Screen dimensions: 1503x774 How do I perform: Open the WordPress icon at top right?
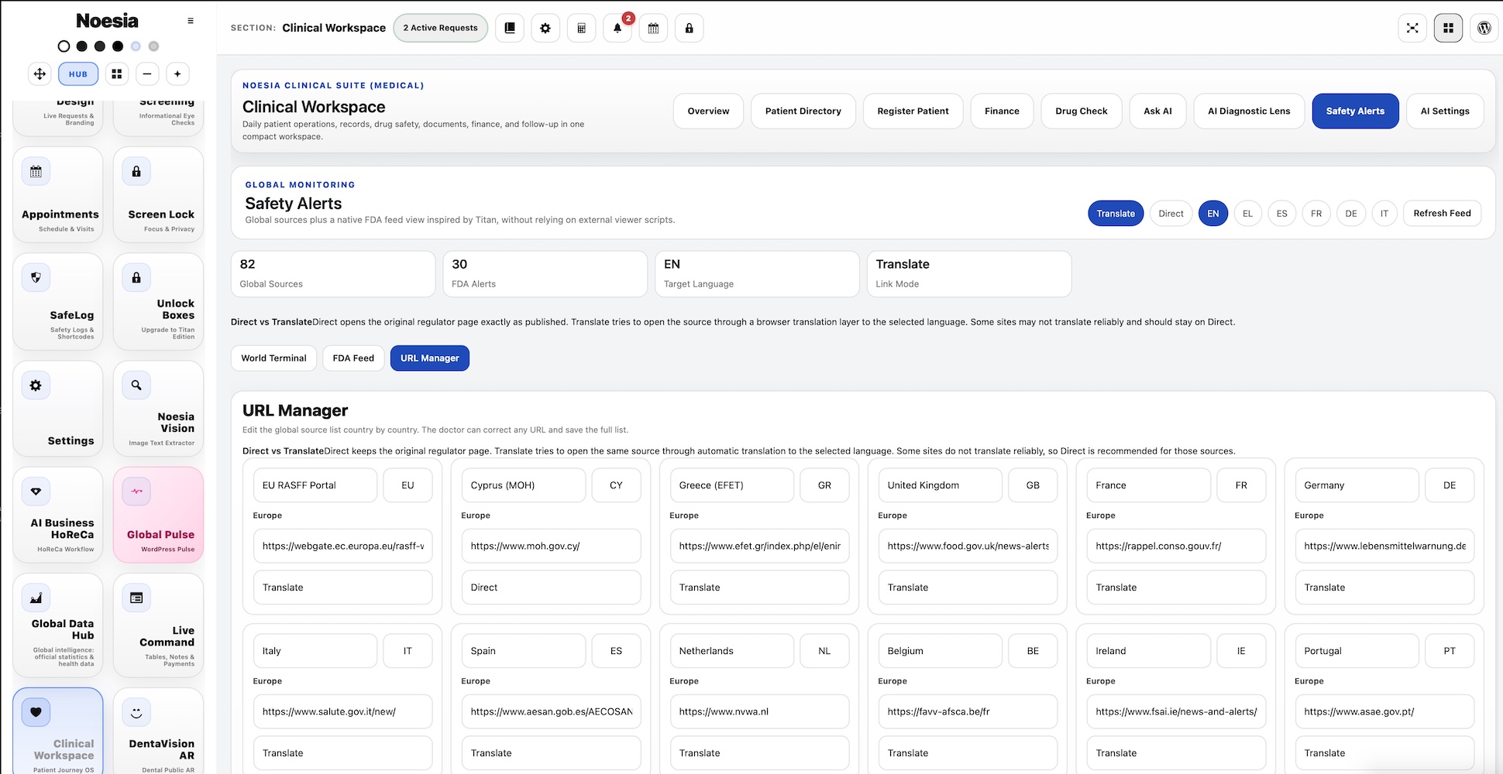pos(1484,28)
